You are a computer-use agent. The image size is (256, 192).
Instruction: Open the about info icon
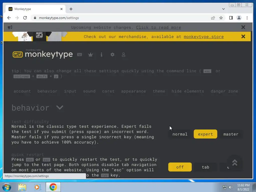(101, 54)
